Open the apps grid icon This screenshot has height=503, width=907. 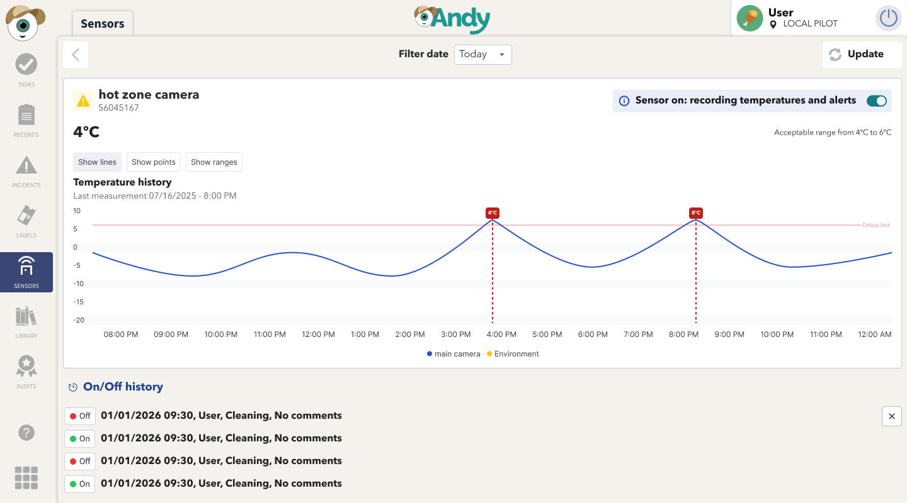[x=26, y=478]
